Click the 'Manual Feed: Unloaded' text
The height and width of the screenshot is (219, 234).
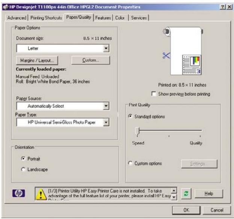[38, 76]
